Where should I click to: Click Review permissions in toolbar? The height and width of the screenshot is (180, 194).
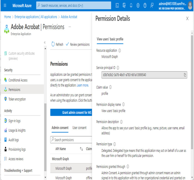pos(78,44)
